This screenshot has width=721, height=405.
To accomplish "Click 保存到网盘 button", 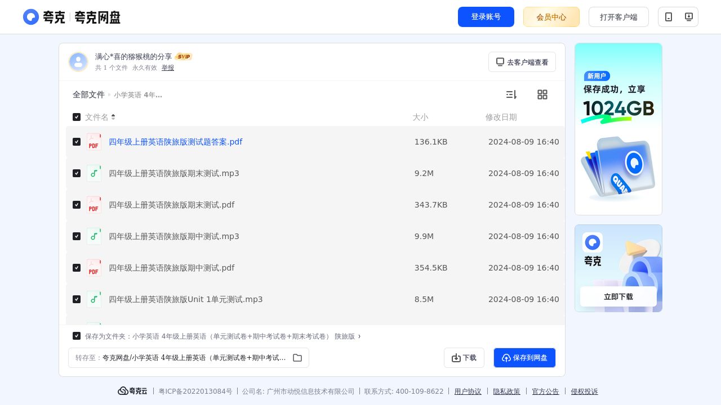I will [525, 358].
